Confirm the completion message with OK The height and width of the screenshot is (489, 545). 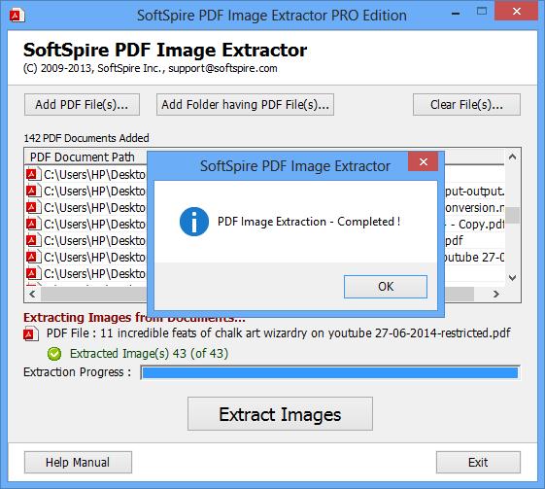click(386, 287)
